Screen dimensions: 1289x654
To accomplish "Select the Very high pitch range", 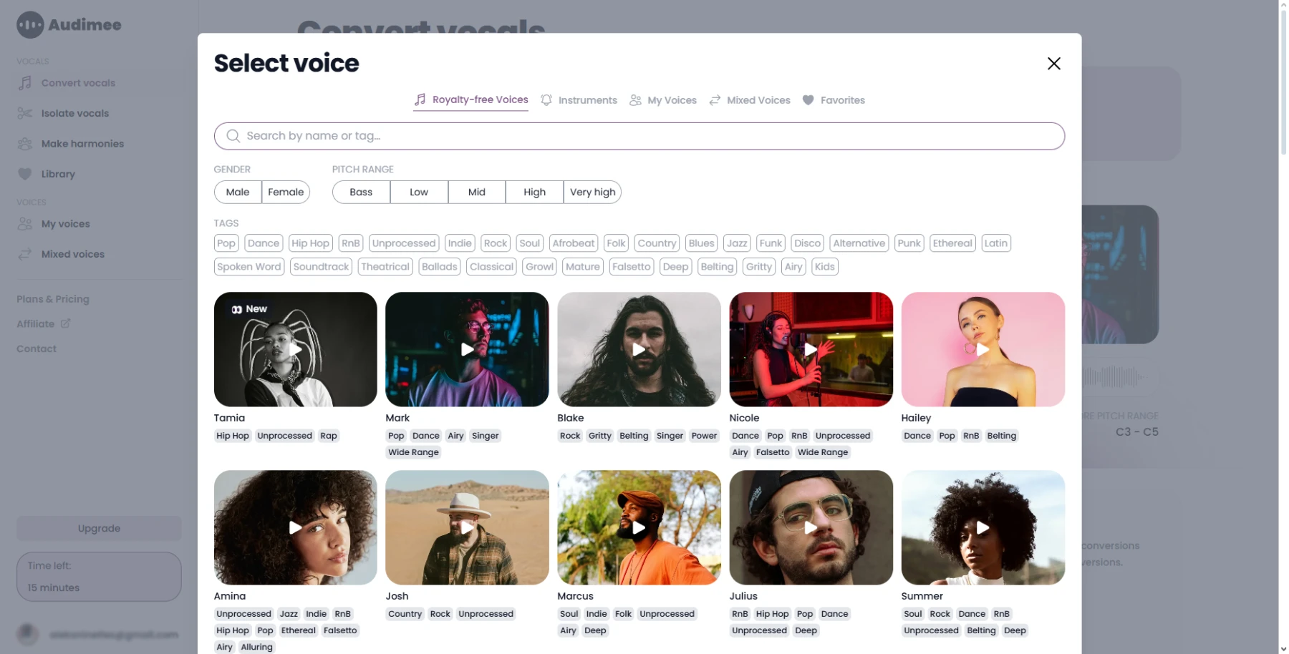I will [x=592, y=192].
